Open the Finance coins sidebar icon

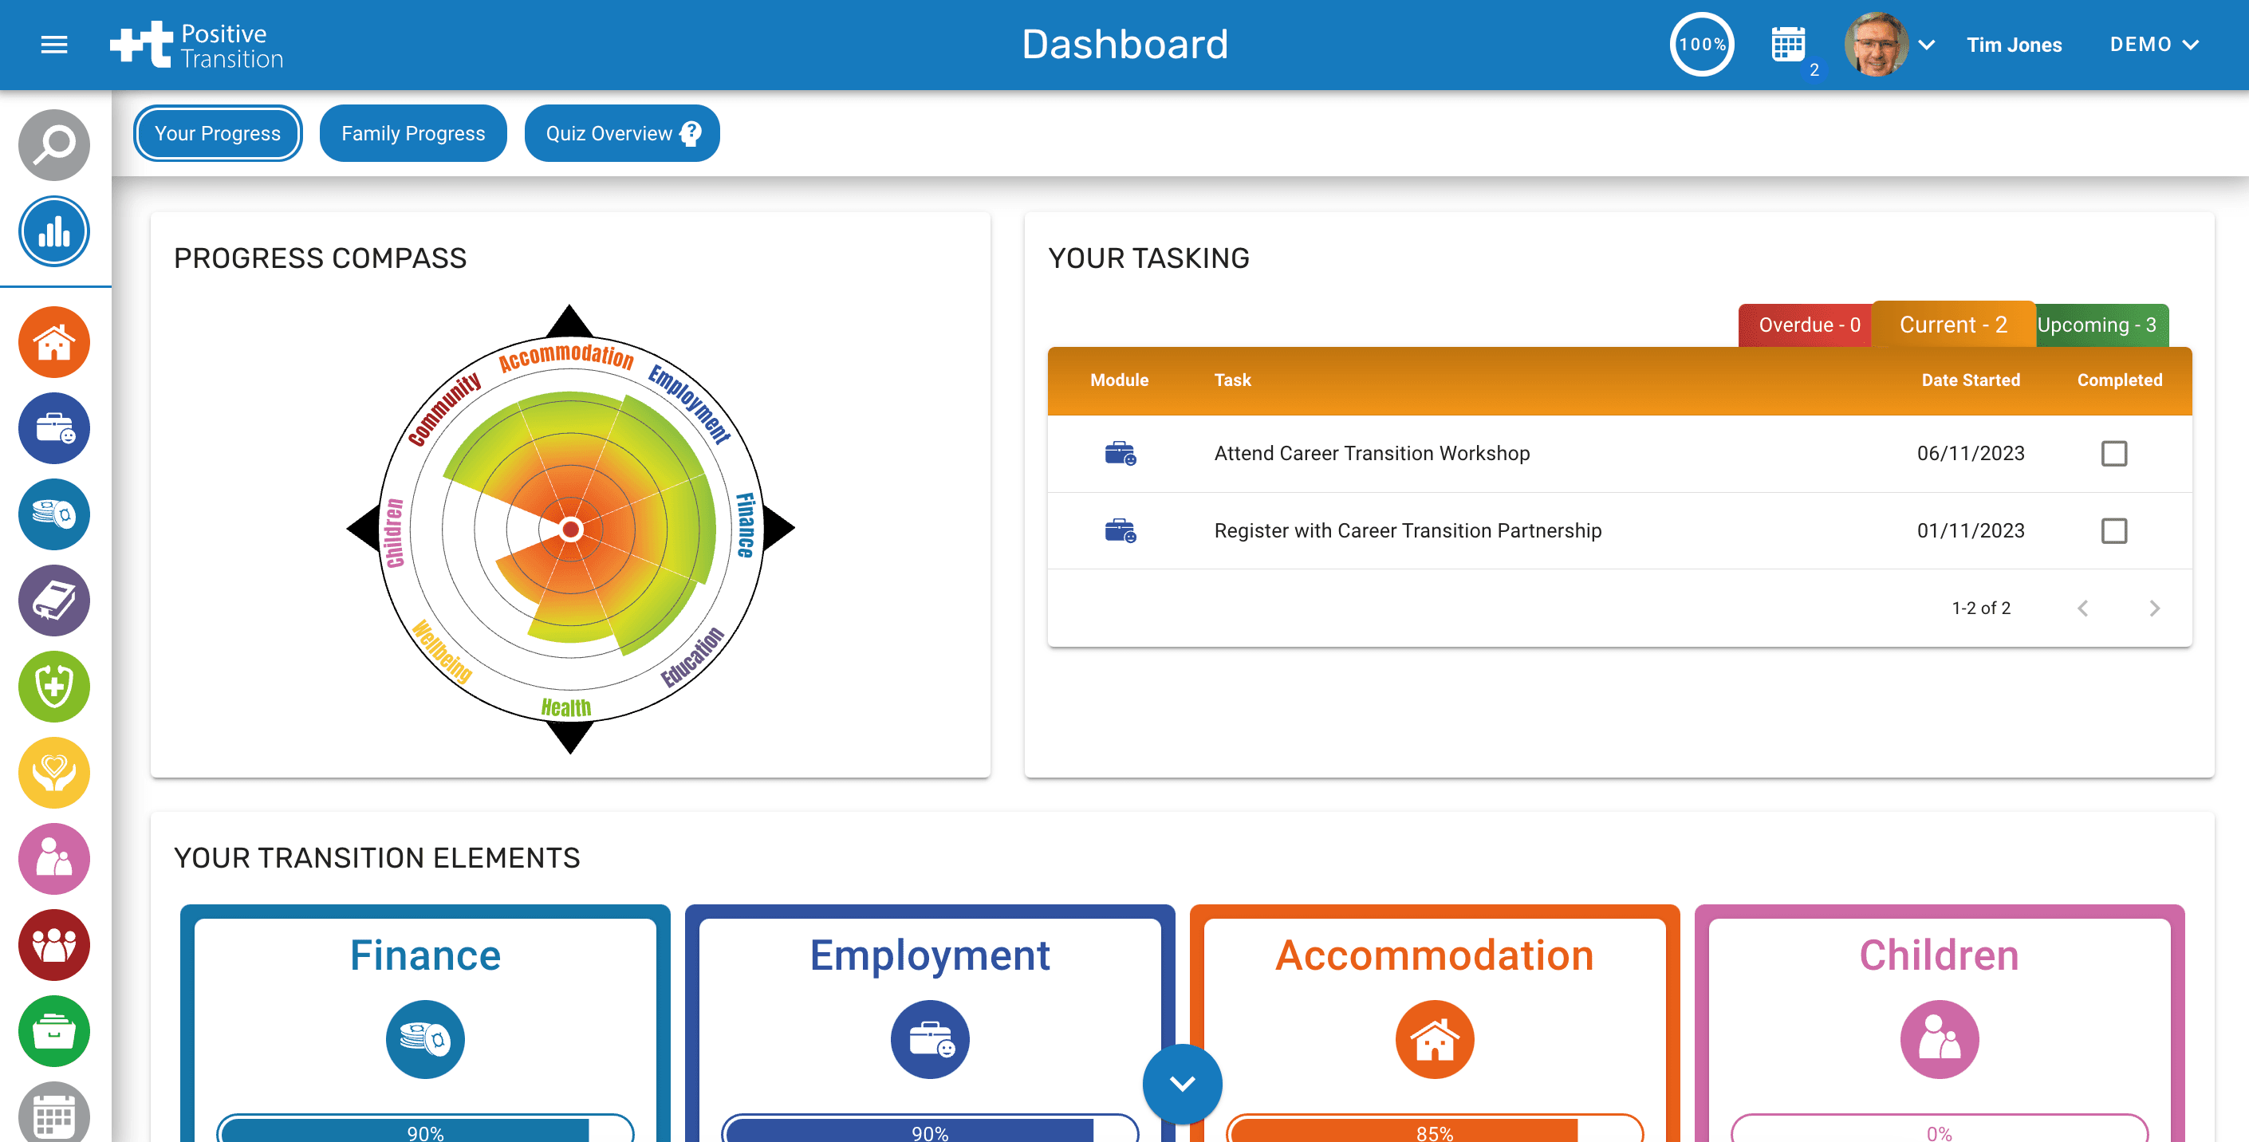tap(54, 514)
